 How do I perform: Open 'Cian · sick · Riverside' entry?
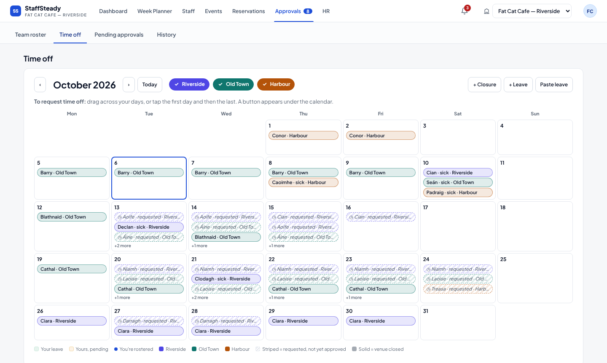pos(458,173)
